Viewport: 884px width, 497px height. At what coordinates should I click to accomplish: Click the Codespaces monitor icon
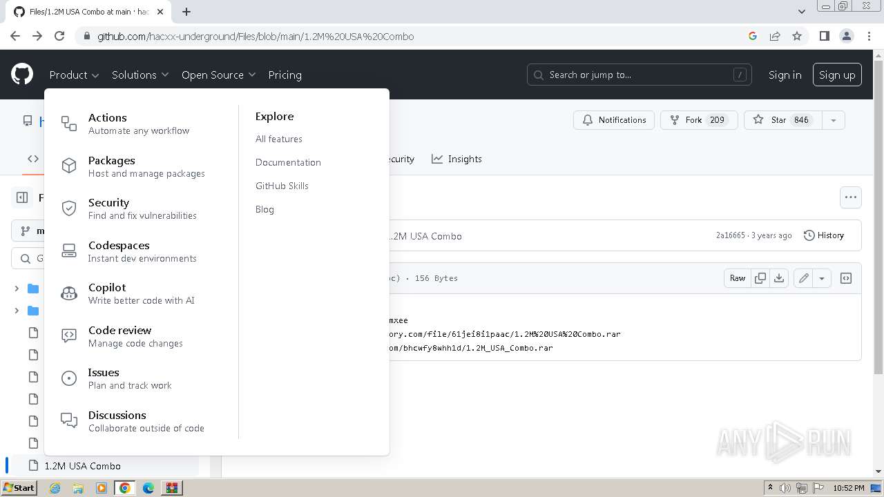(69, 251)
